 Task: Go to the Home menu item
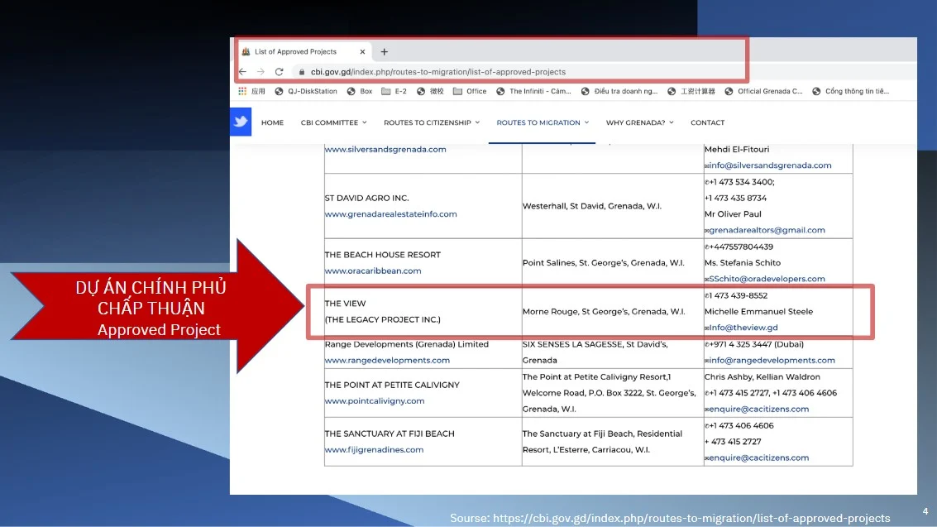tap(272, 122)
